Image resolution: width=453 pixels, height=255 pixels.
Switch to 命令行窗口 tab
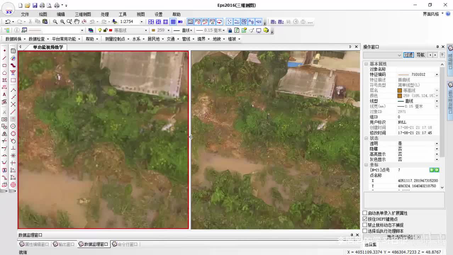pos(125,244)
